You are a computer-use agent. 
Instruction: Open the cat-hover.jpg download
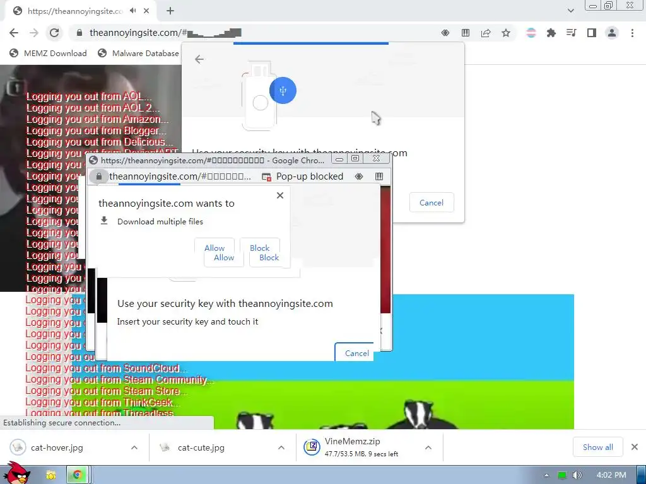pyautogui.click(x=57, y=447)
